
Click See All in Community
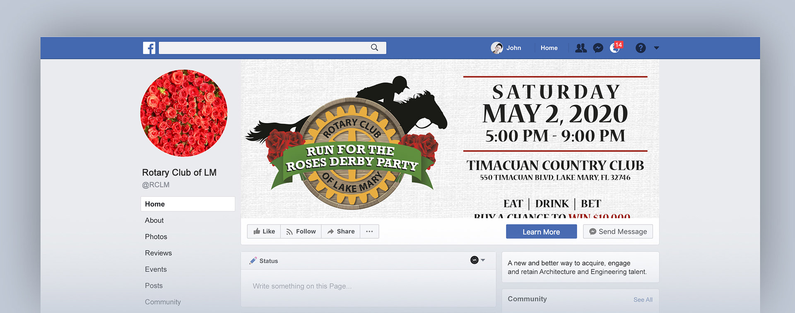tap(643, 299)
